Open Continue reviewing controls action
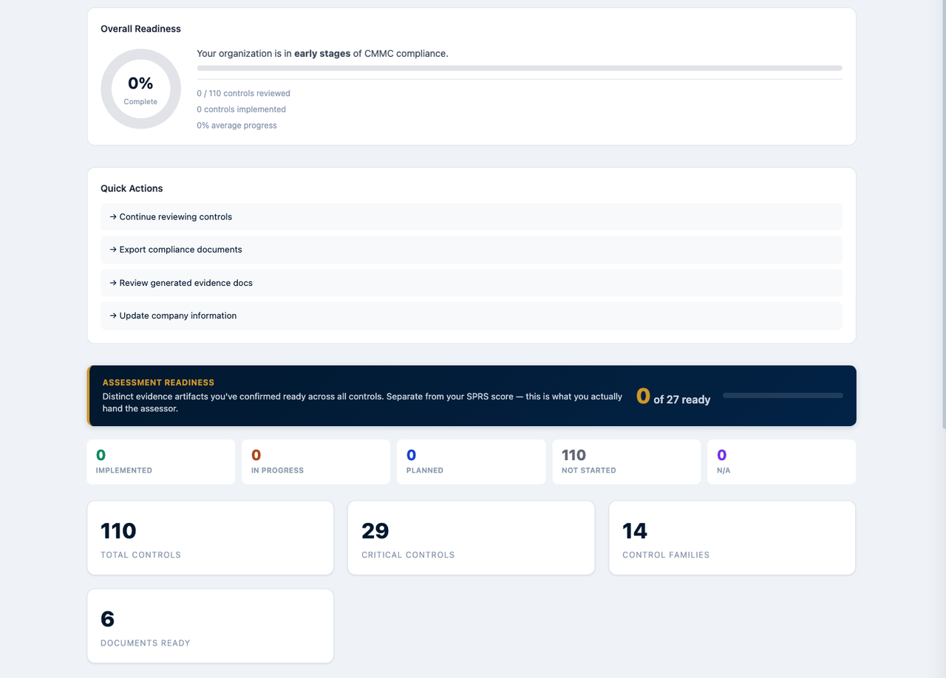Image resolution: width=946 pixels, height=678 pixels. pyautogui.click(x=472, y=216)
